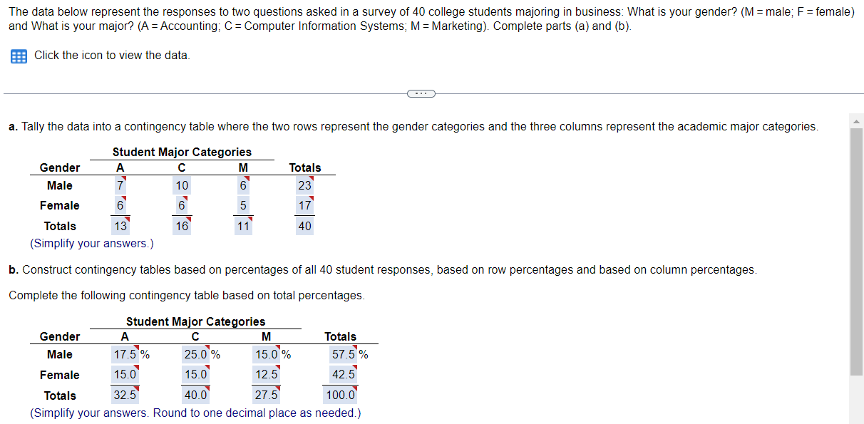The height and width of the screenshot is (424, 864).
Task: Select the Male Computer Systems answer field showing 10
Action: [x=182, y=185]
